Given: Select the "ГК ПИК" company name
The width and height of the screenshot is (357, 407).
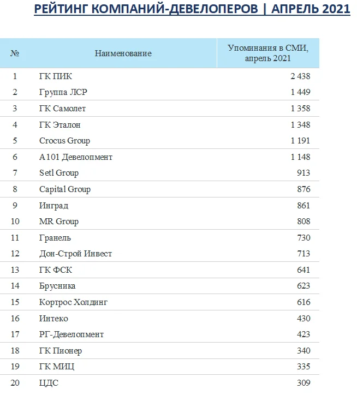Looking at the screenshot, I should click(56, 76).
